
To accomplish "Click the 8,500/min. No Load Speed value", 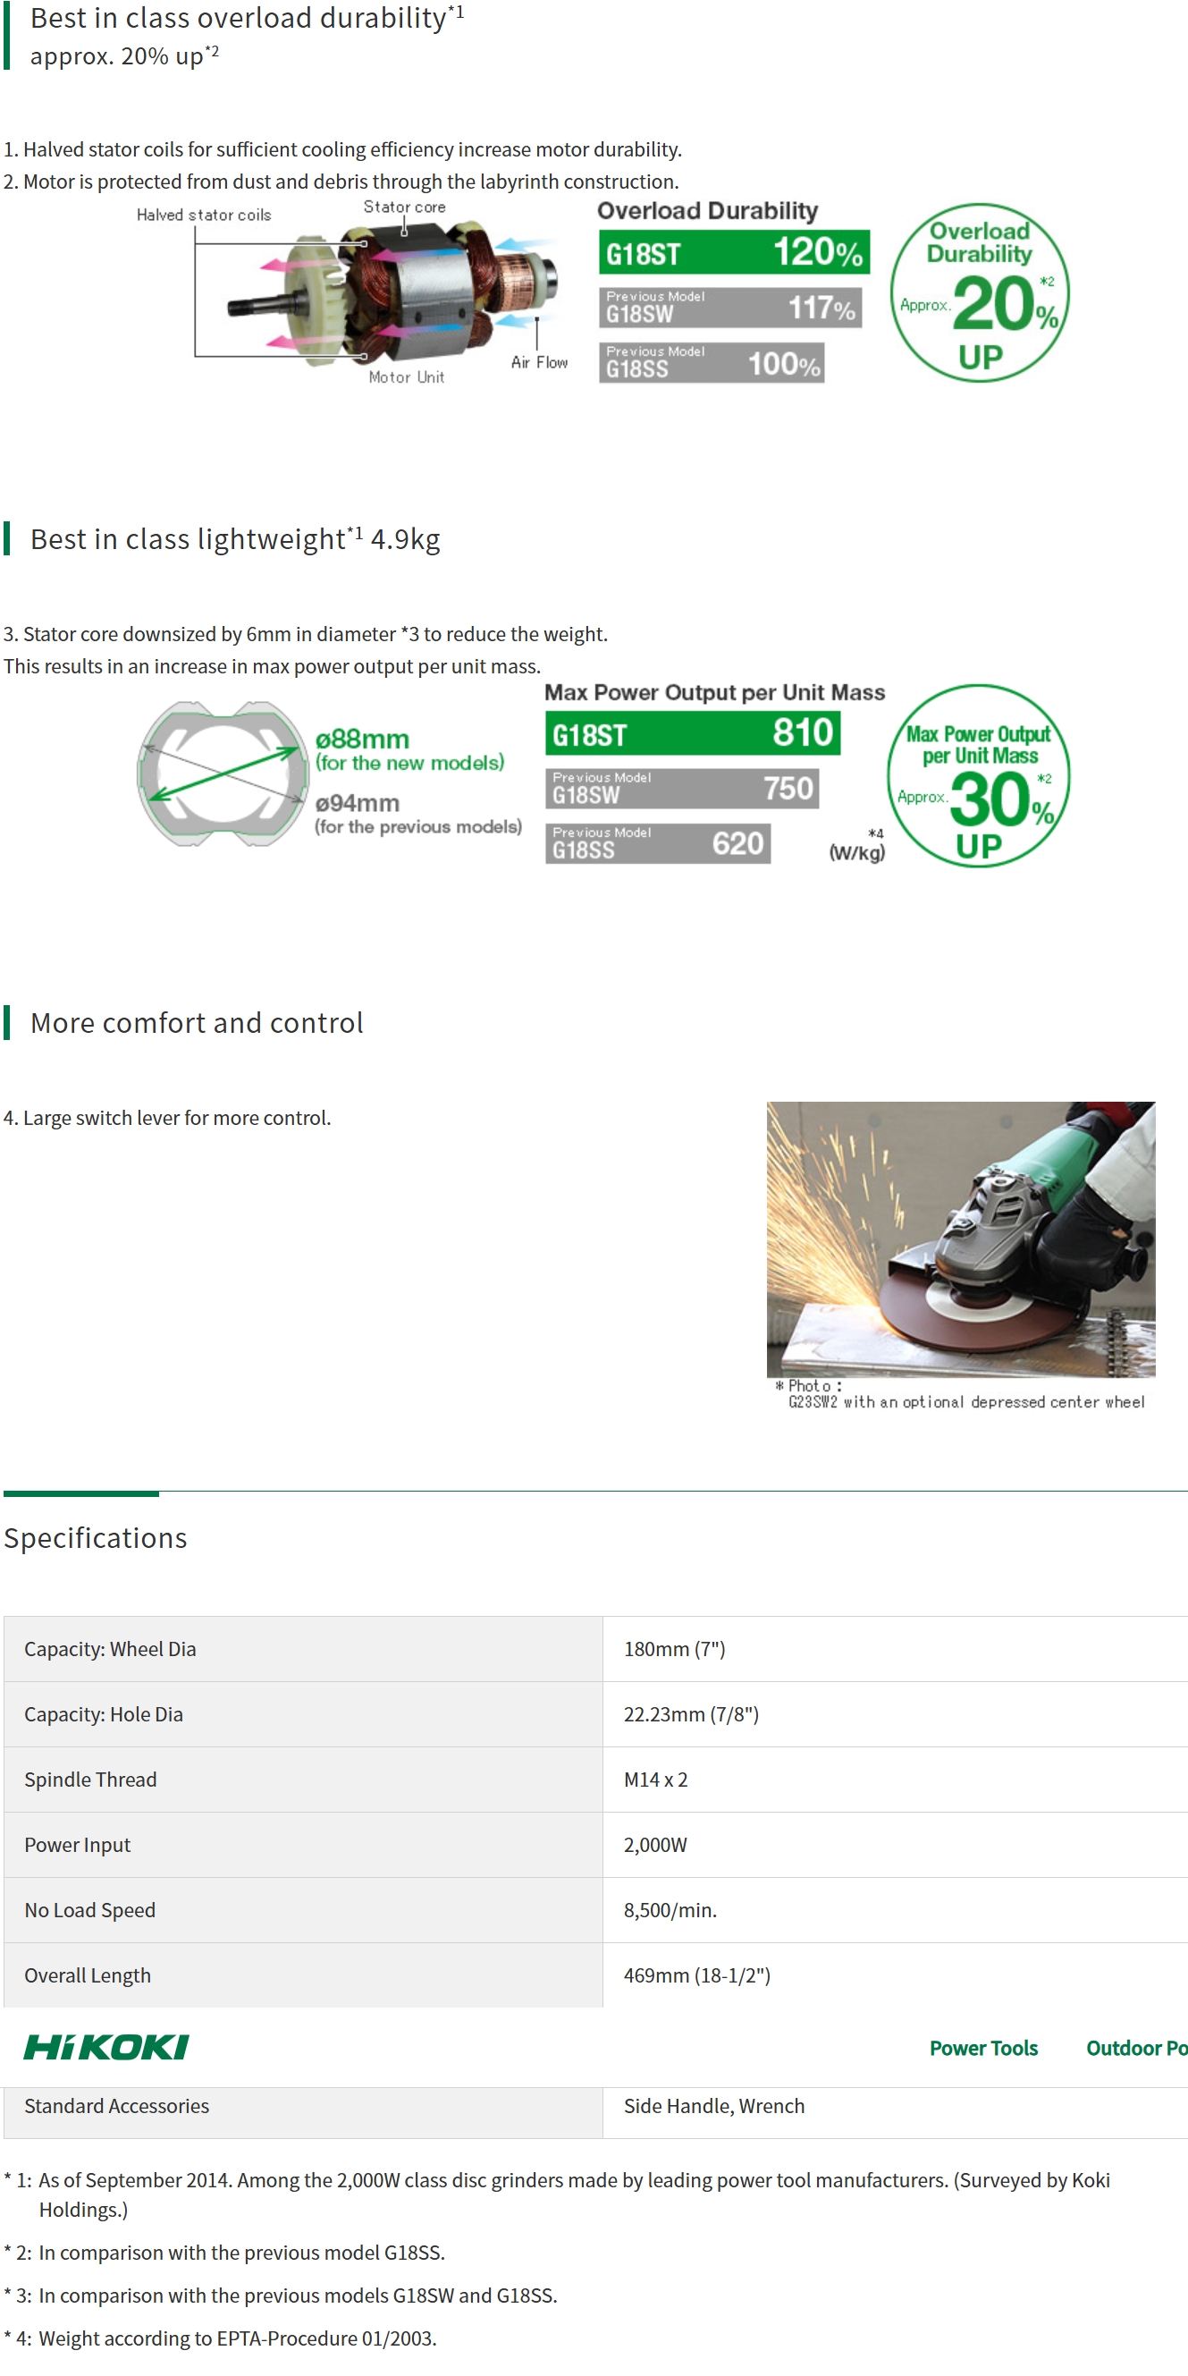I will tap(670, 1909).
